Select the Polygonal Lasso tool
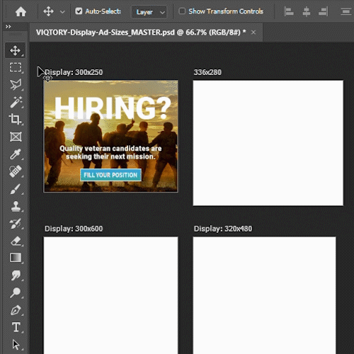Image resolution: width=354 pixels, height=354 pixels. (x=16, y=84)
